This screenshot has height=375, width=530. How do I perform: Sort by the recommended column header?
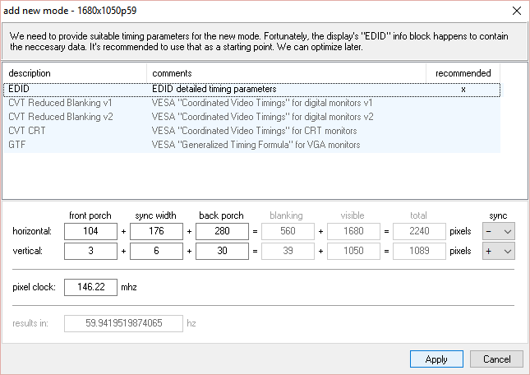(x=463, y=73)
